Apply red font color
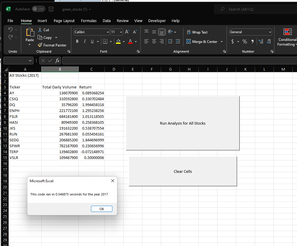Screen dimensions: 297x246 click(x=130, y=41)
